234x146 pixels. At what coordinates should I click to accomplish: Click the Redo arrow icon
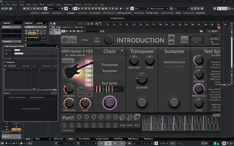point(6,9)
